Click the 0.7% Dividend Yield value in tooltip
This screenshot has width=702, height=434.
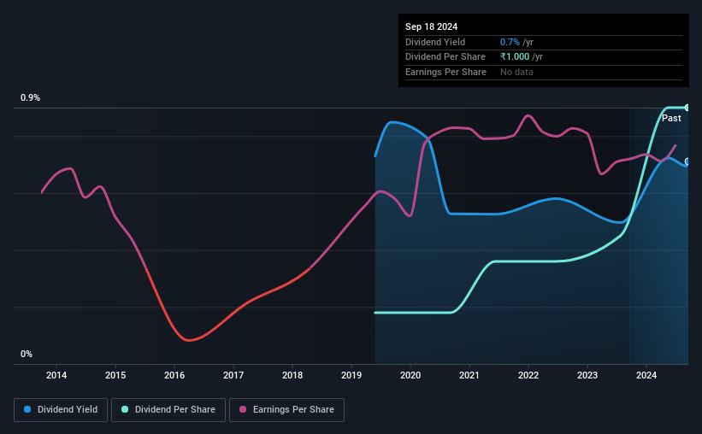point(510,42)
